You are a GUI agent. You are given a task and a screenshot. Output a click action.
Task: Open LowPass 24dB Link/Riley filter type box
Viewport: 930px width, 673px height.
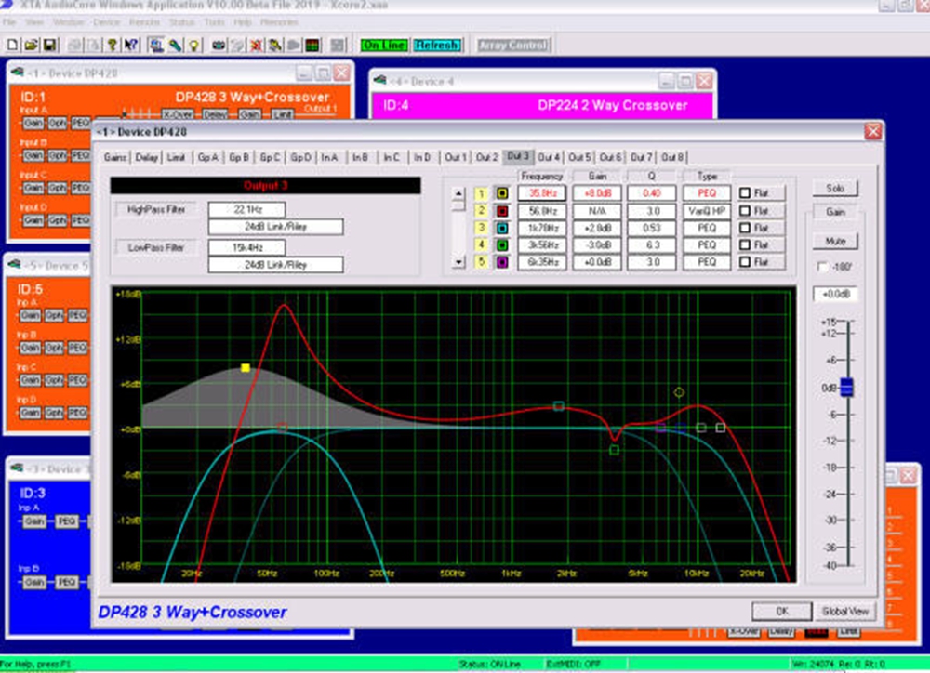click(x=275, y=264)
